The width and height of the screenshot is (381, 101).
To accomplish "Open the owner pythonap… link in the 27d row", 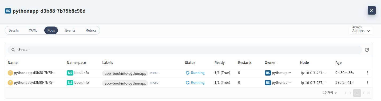I will coord(281,83).
